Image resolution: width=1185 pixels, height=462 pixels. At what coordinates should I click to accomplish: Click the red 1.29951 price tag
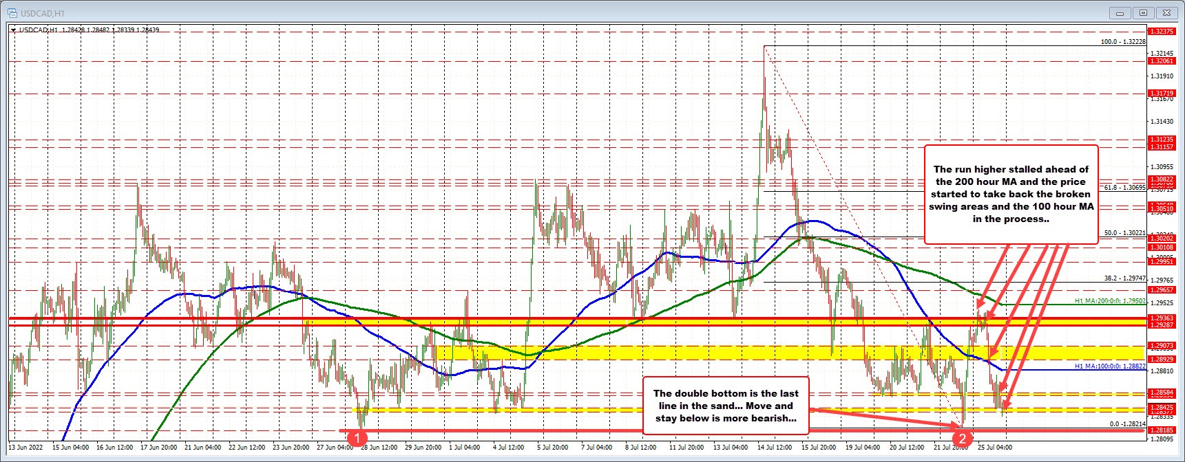pyautogui.click(x=1162, y=261)
